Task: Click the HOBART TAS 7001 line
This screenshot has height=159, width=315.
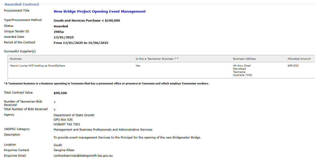Action: [67, 124]
